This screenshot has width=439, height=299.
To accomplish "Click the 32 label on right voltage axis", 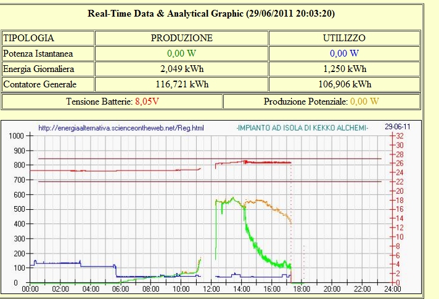I will pos(400,136).
